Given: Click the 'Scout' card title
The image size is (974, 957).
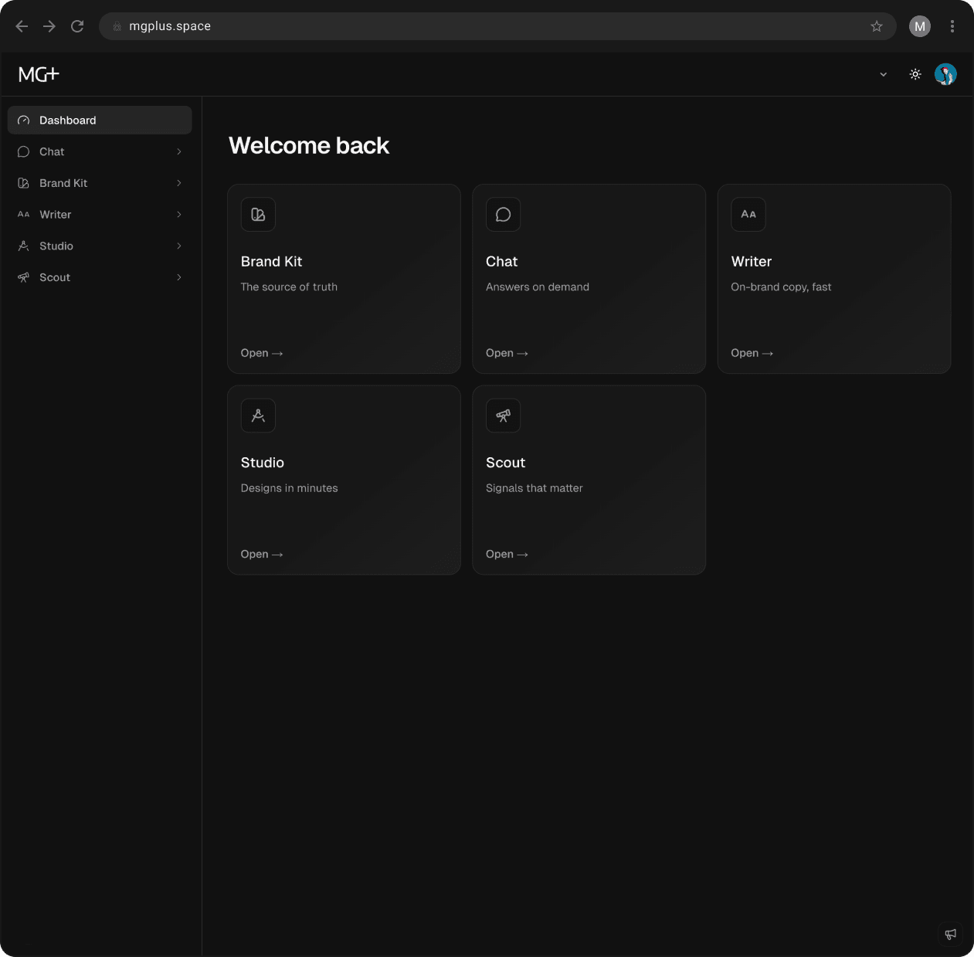Looking at the screenshot, I should [506, 463].
